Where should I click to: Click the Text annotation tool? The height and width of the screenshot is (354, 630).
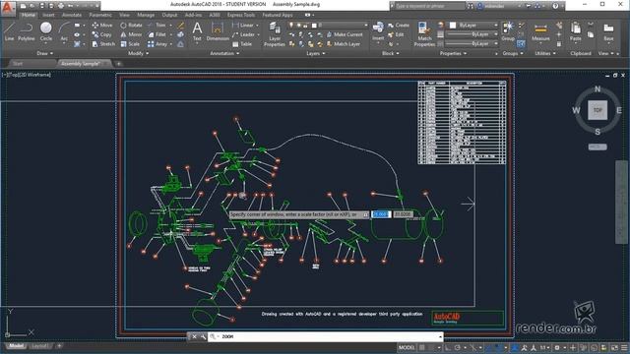pos(197,31)
